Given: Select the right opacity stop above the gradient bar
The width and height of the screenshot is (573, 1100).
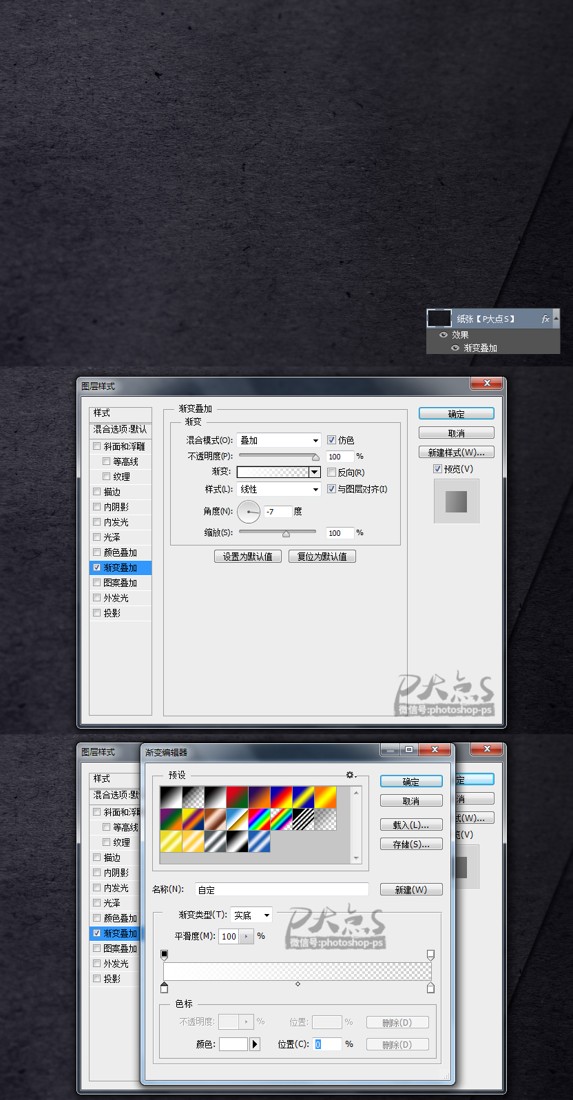Looking at the screenshot, I should pyautogui.click(x=430, y=955).
